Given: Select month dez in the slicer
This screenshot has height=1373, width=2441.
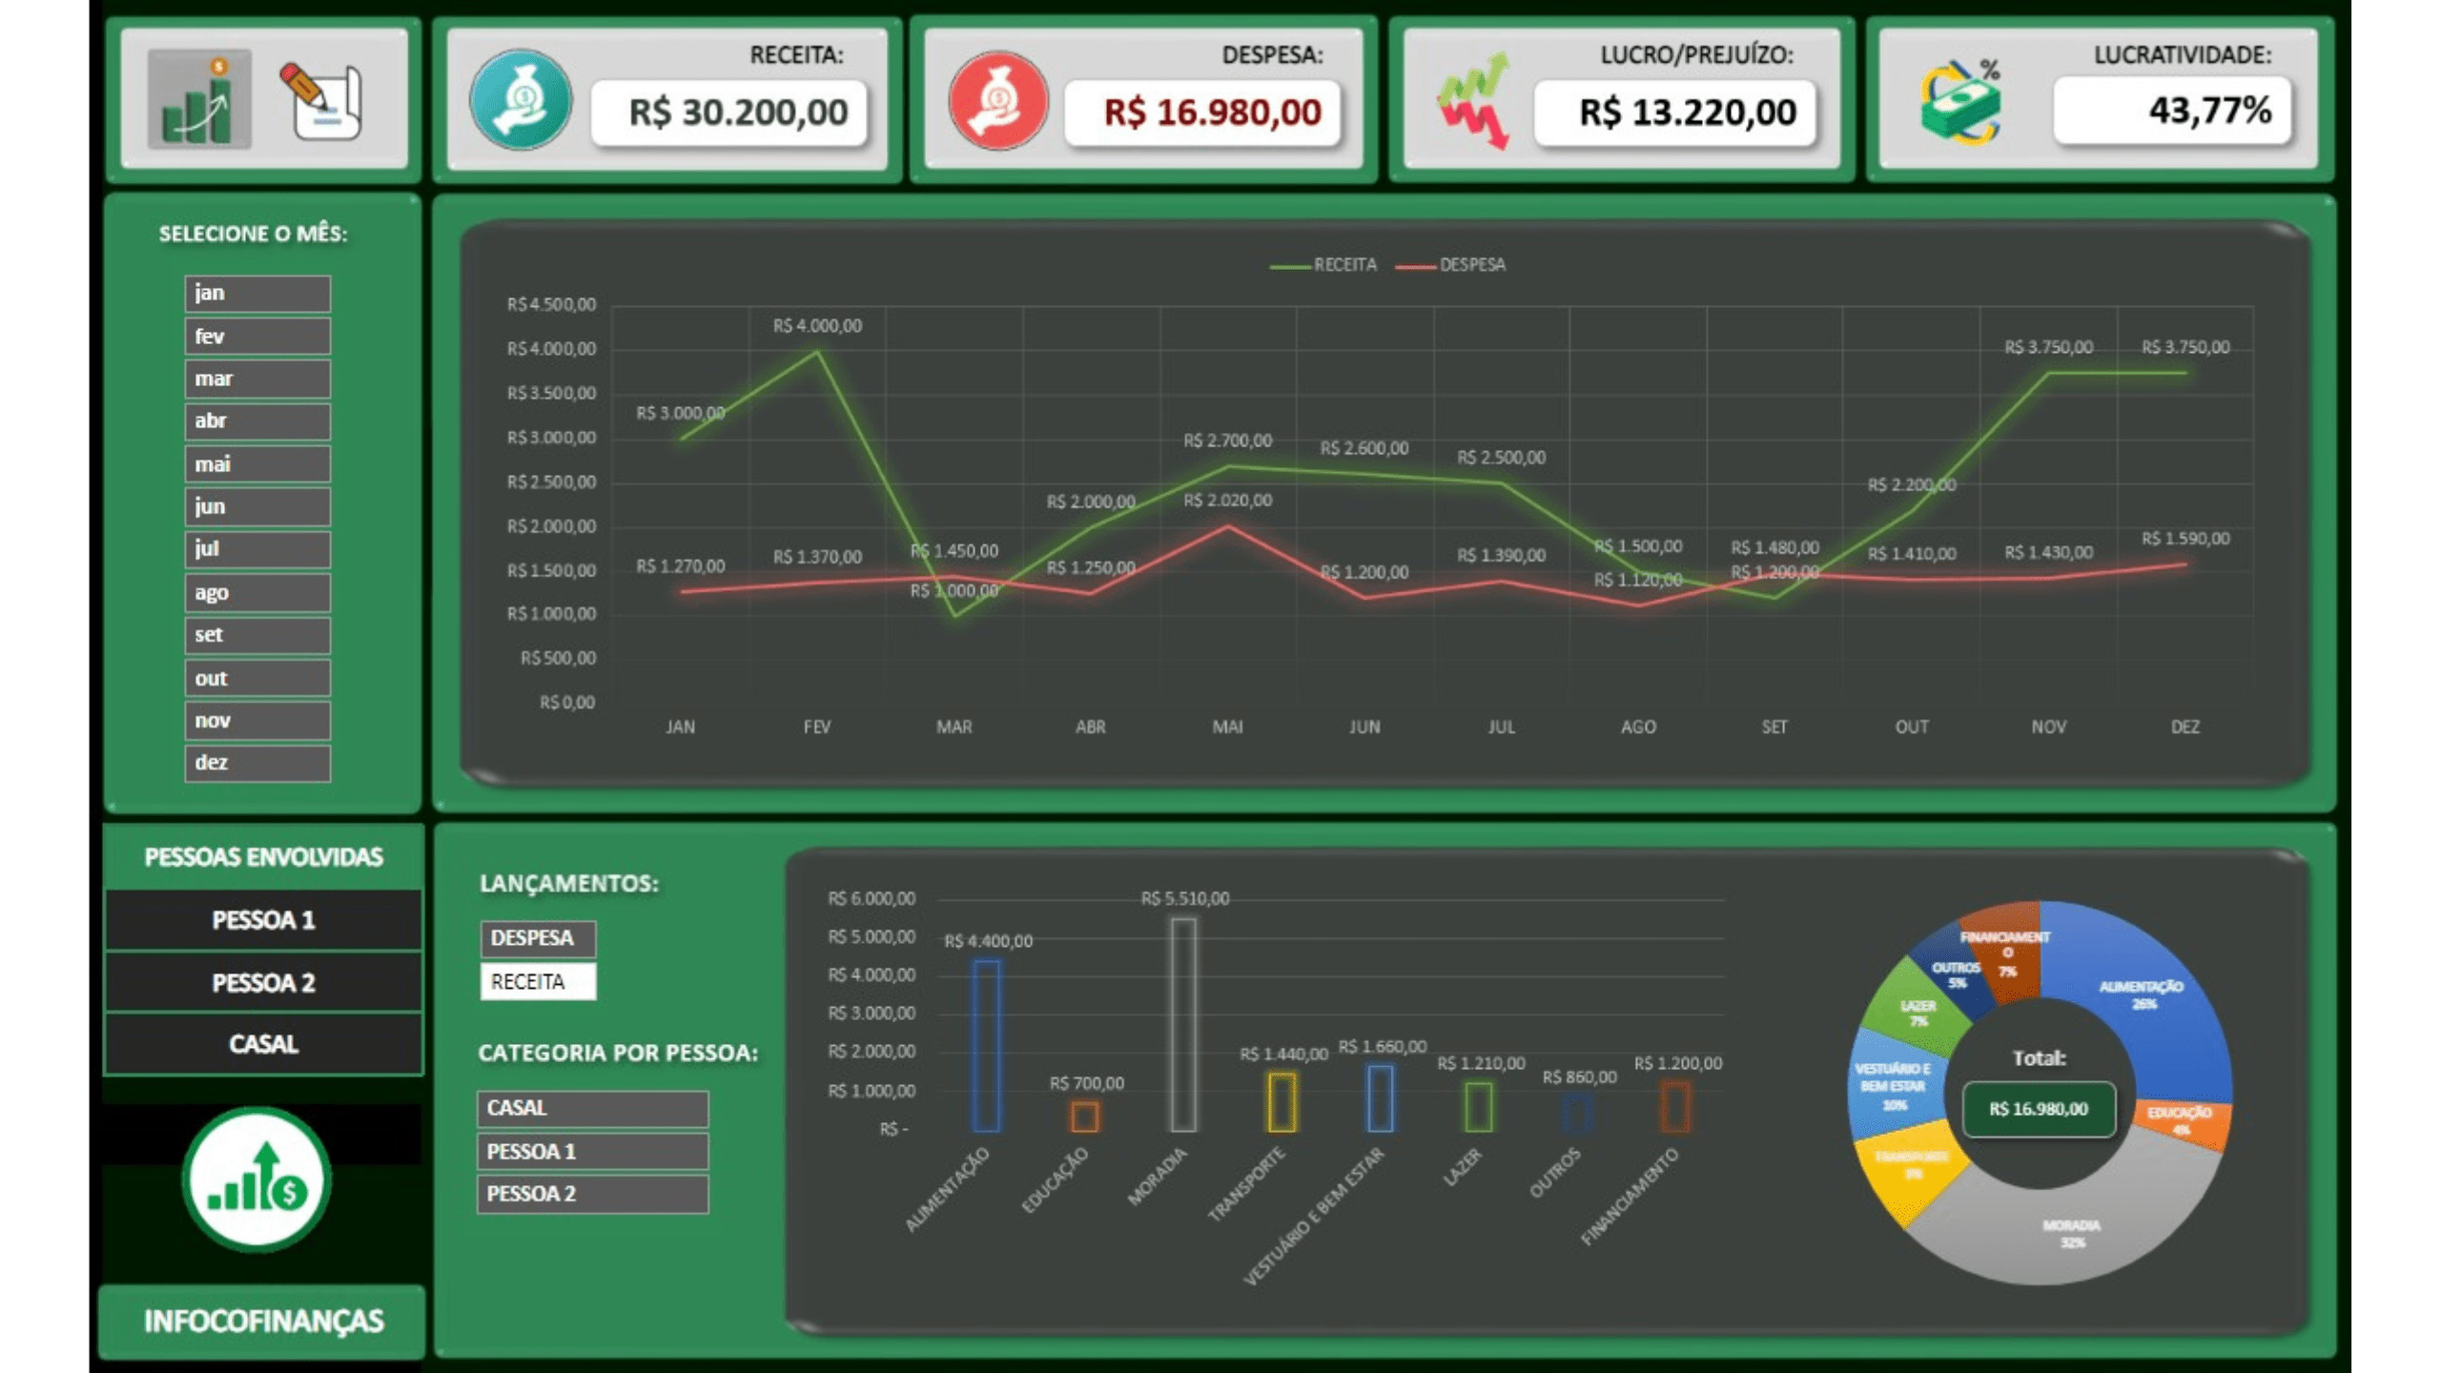Looking at the screenshot, I should (x=257, y=764).
